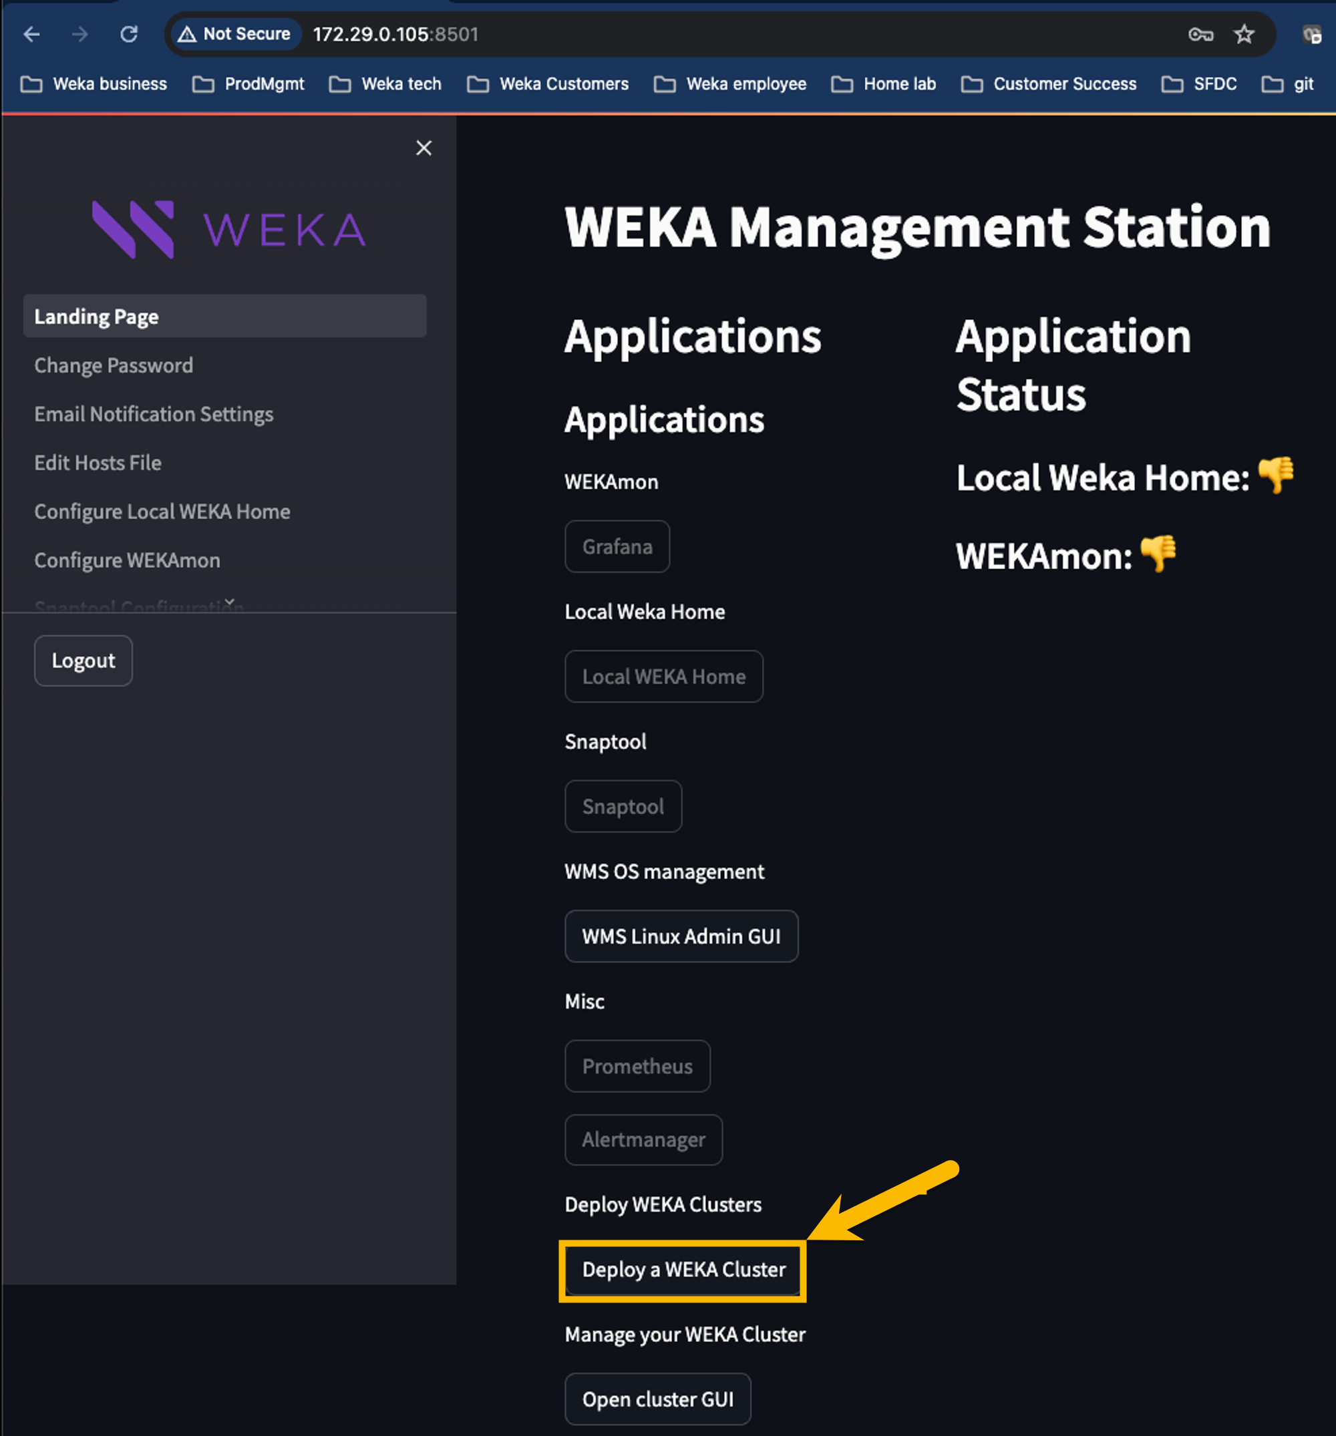This screenshot has width=1336, height=1436.
Task: Click the Open cluster GUI button
Action: tap(657, 1399)
